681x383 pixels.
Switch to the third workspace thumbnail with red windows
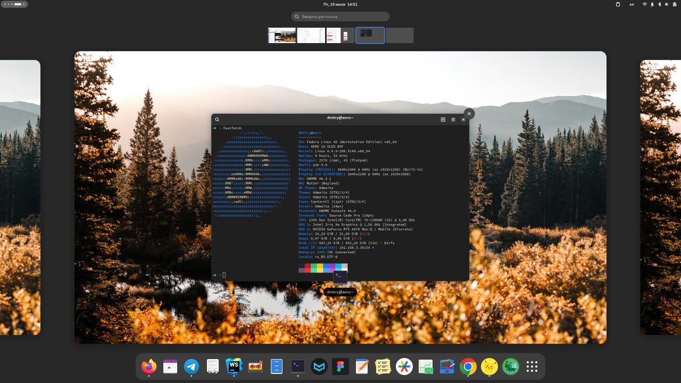tap(340, 35)
